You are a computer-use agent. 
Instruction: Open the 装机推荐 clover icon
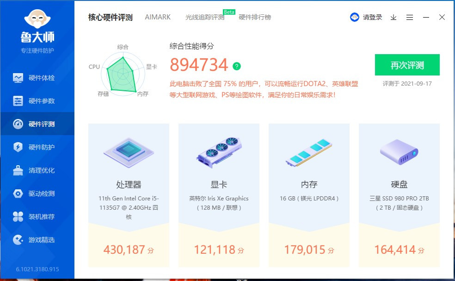18,217
